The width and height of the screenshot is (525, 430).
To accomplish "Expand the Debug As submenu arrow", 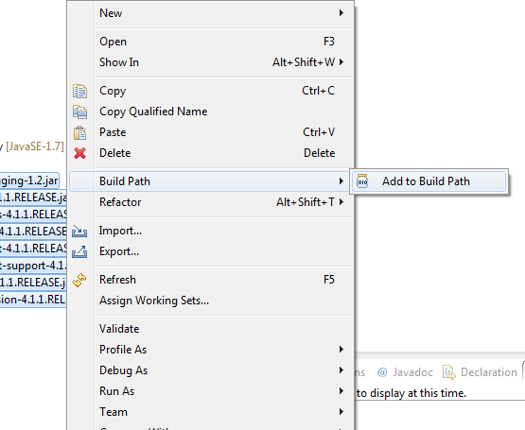I will coord(341,370).
